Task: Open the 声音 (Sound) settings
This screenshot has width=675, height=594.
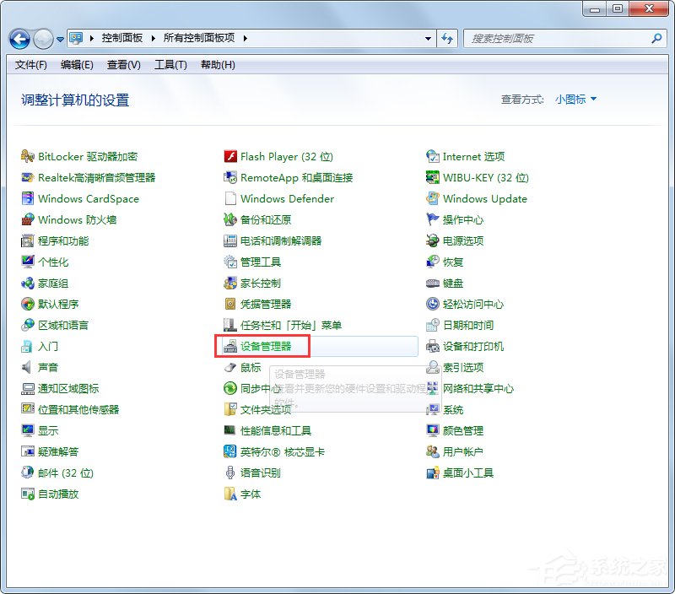Action: click(x=51, y=367)
